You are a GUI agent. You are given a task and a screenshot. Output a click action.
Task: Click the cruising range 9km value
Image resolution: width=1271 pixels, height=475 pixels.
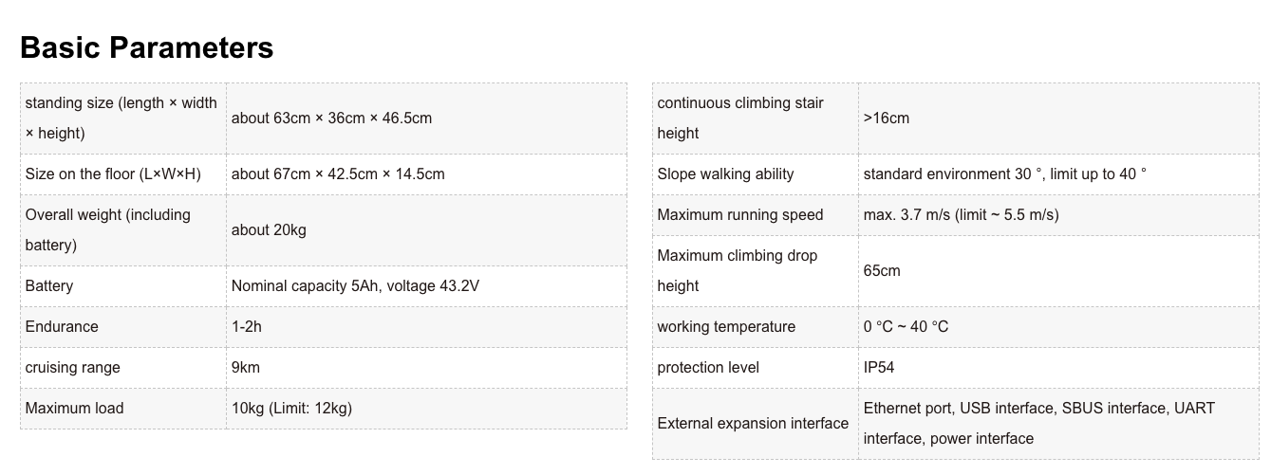click(x=246, y=368)
